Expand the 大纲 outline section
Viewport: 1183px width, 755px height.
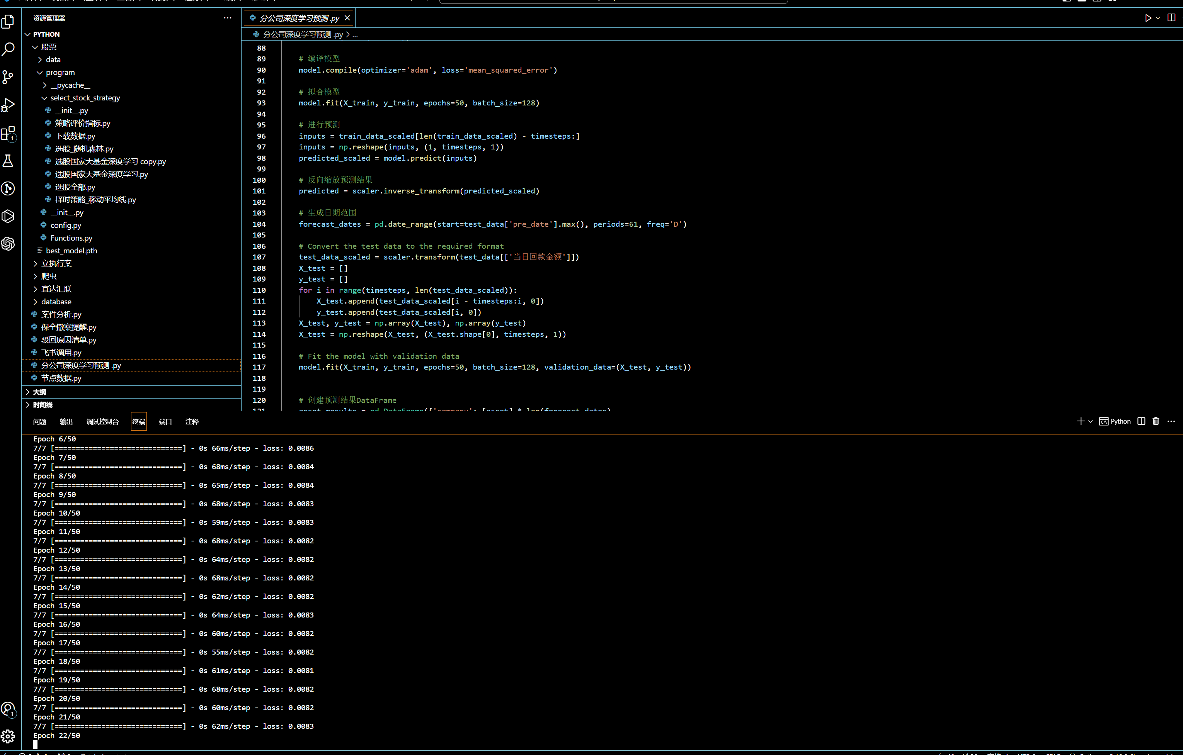click(132, 392)
